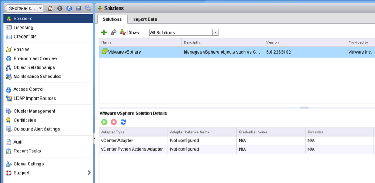Switch to the Import Data tab
Viewport: 375px width, 183px height.
pos(145,19)
